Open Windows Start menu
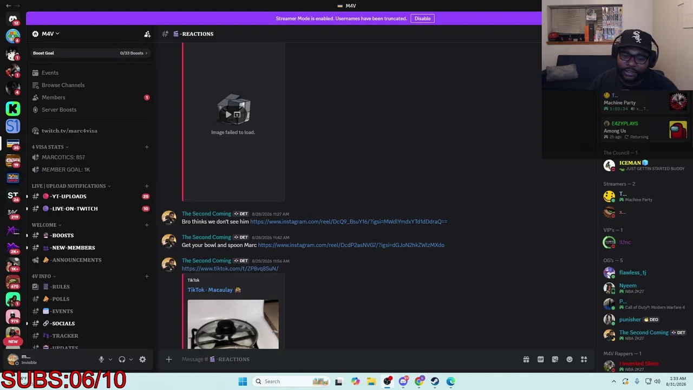The image size is (693, 390). (243, 381)
